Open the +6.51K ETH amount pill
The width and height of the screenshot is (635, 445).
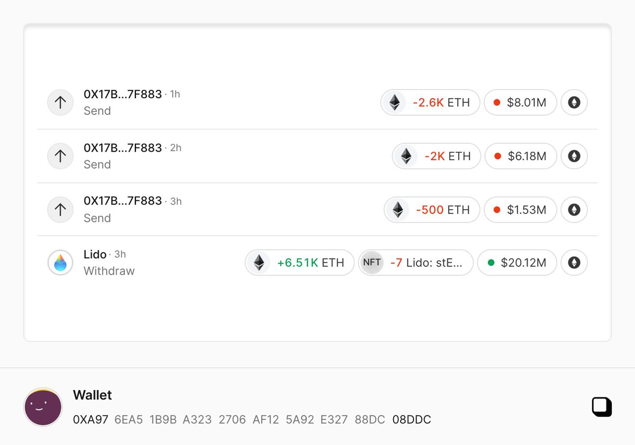click(300, 263)
